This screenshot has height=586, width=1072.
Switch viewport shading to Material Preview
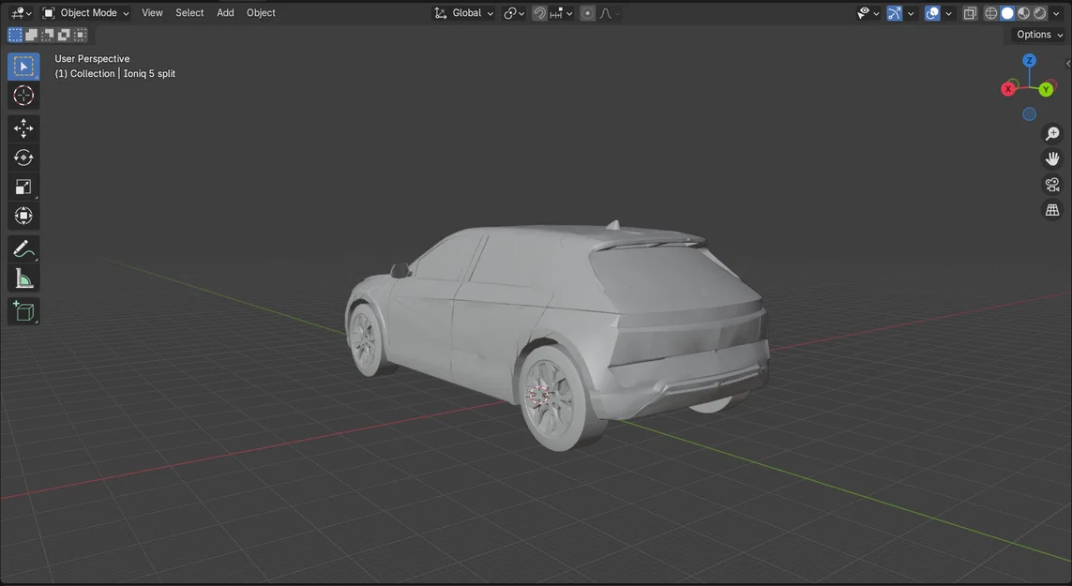click(x=1023, y=12)
